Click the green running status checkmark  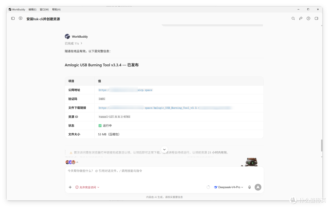pos(100,126)
